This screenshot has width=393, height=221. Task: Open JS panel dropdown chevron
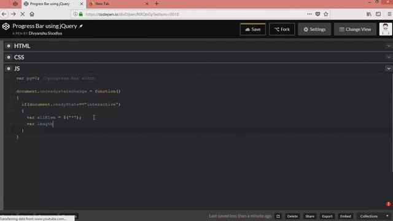point(389,68)
